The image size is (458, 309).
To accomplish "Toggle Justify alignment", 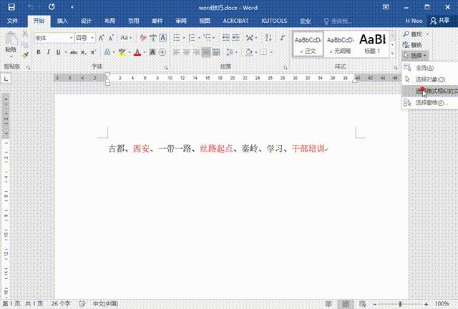I will coord(206,52).
